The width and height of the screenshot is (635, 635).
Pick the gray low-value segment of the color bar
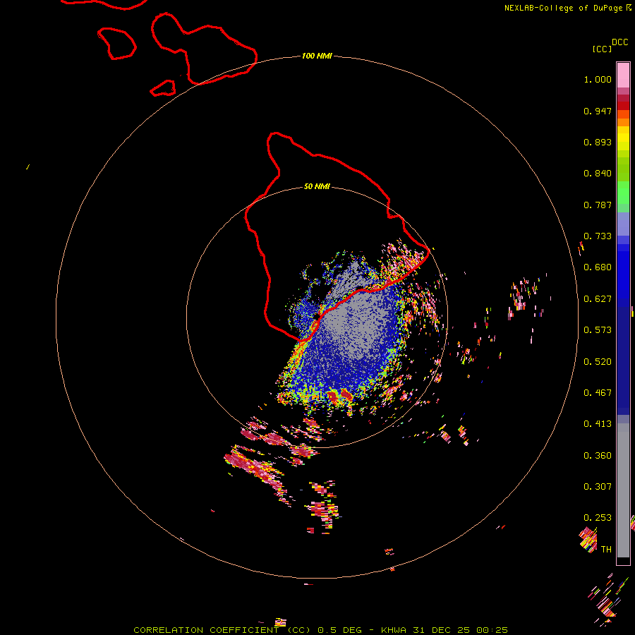[623, 490]
